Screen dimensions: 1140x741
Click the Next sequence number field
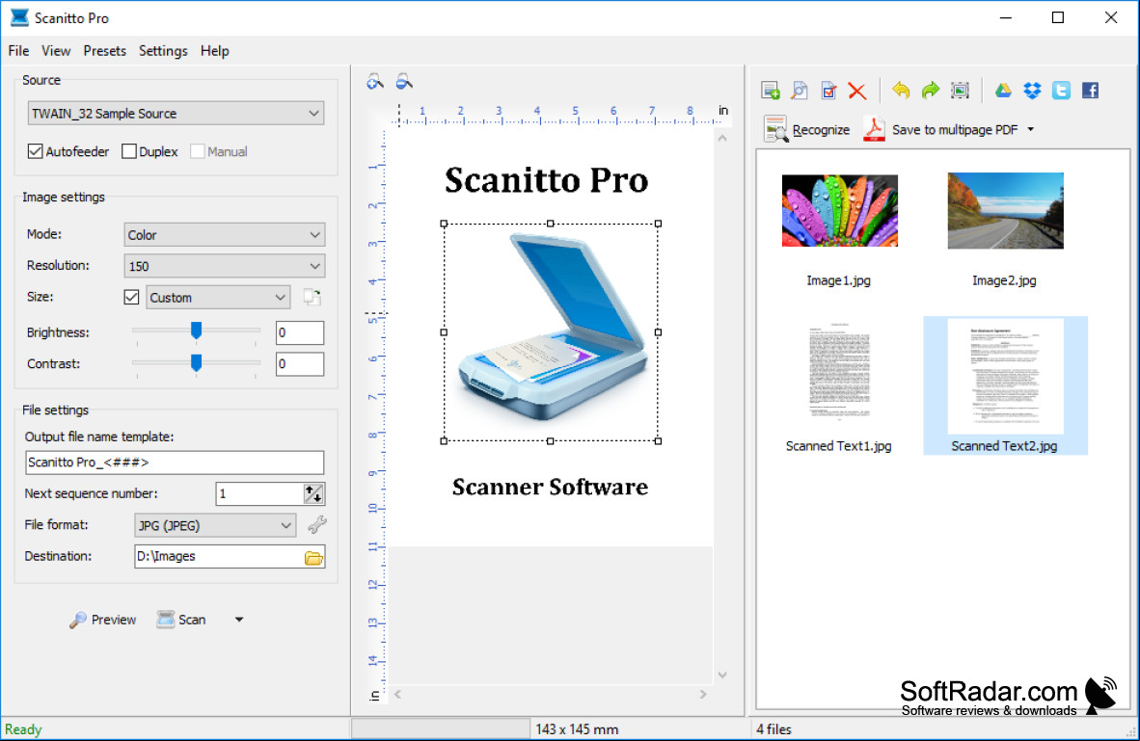(x=259, y=494)
